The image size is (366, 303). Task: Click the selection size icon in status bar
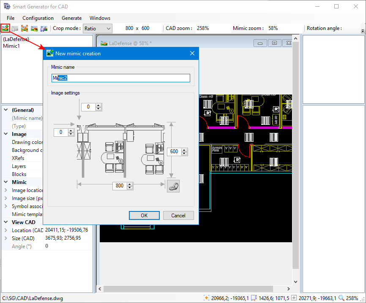coord(254,298)
